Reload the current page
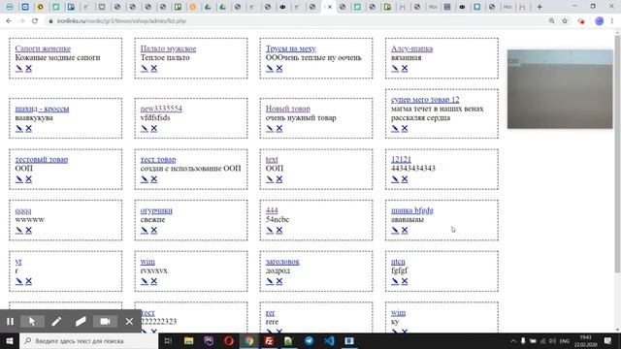Viewport: 621px width, 349px height. click(35, 21)
